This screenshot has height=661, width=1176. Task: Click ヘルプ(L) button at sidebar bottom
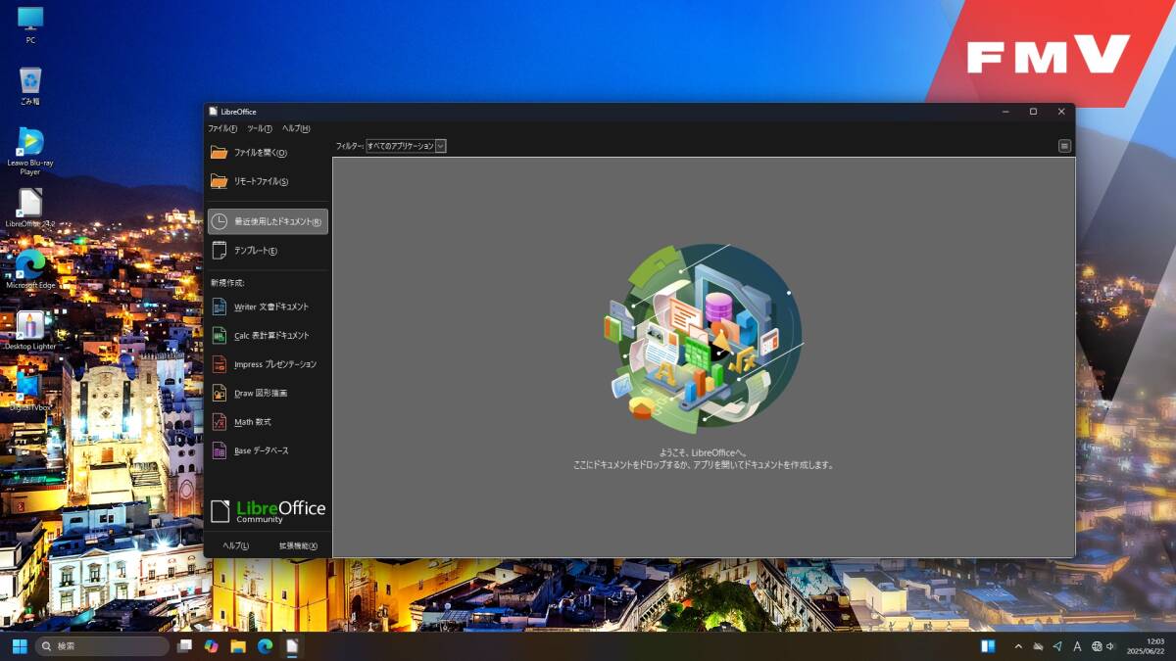pos(236,545)
